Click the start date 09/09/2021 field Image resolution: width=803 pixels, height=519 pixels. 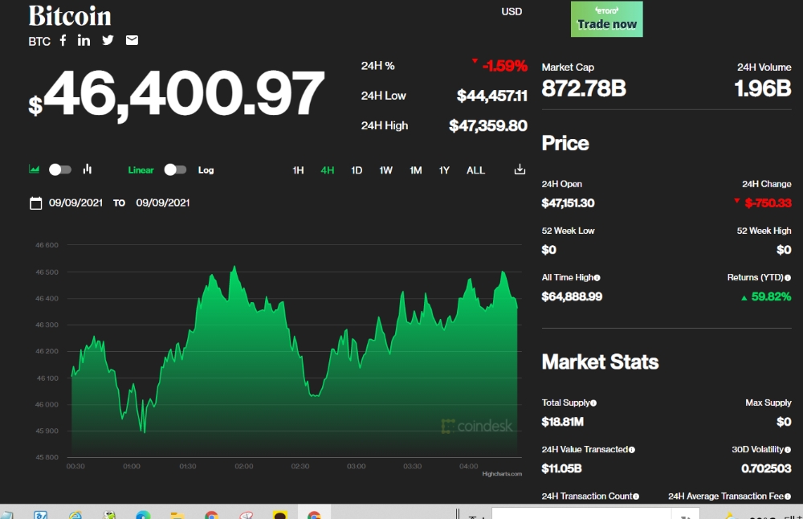[x=75, y=203]
